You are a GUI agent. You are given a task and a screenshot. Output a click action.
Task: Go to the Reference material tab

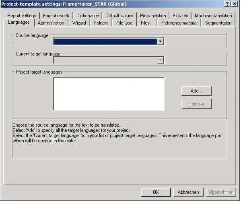coord(179,23)
